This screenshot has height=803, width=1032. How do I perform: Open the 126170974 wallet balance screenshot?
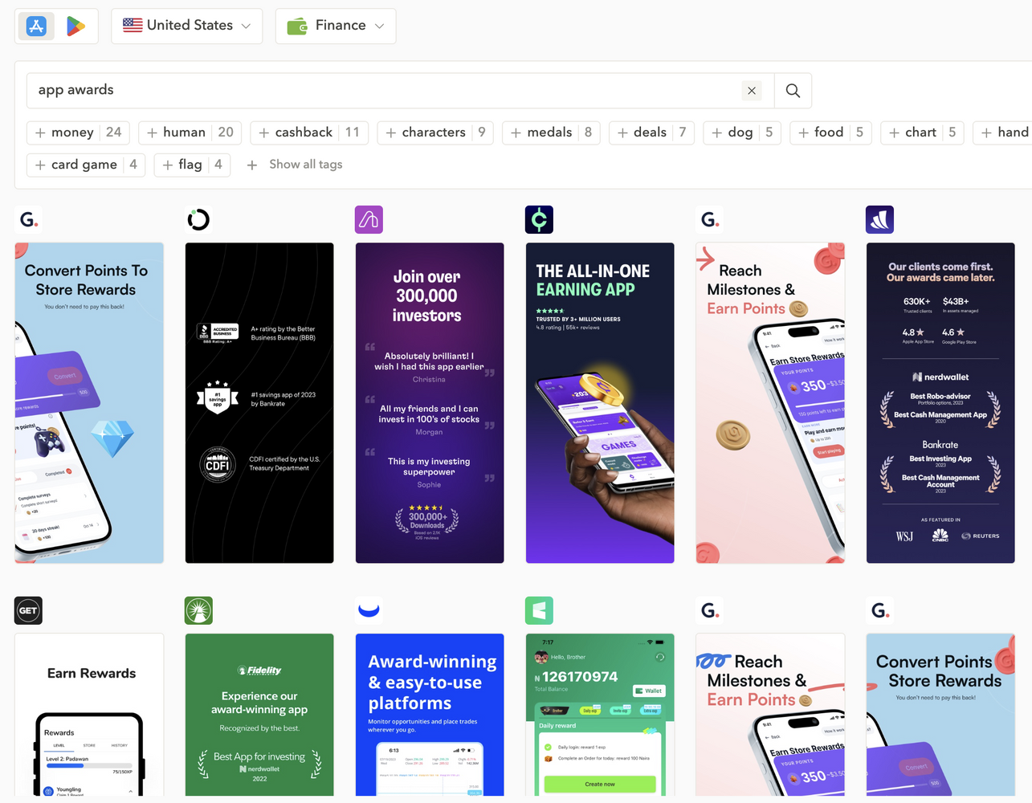(x=600, y=715)
